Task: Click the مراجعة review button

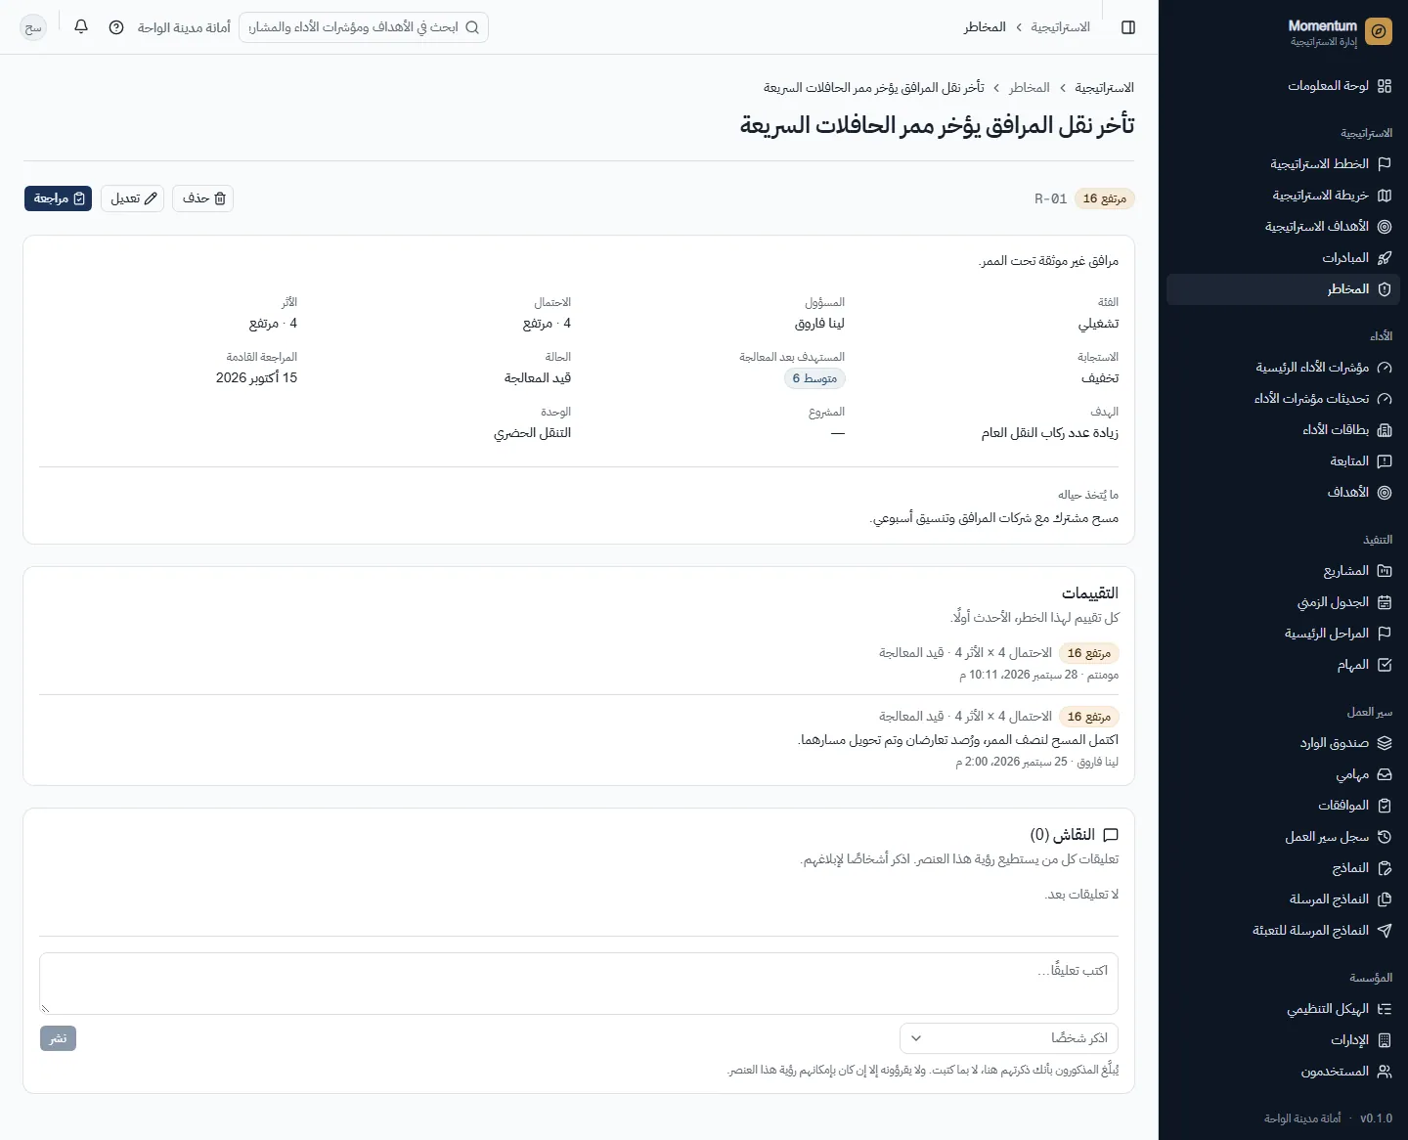Action: (58, 198)
